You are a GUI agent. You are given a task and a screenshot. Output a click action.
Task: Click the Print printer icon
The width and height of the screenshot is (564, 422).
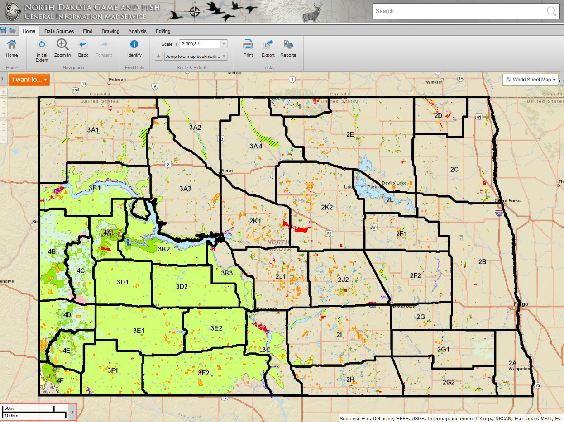pyautogui.click(x=248, y=44)
